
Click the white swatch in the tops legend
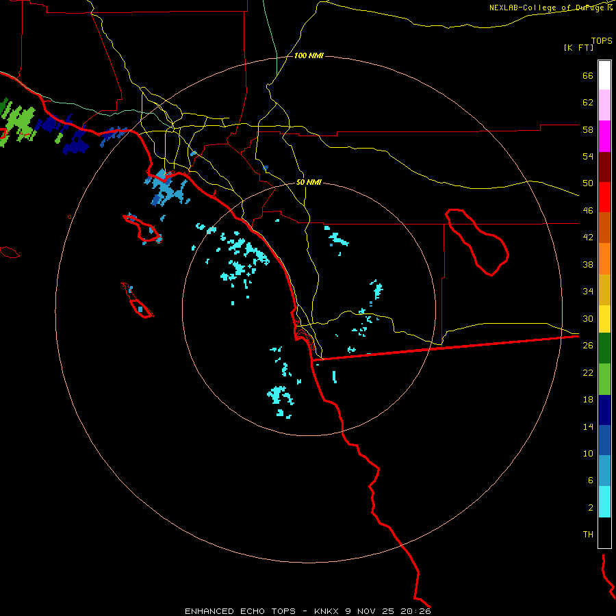[604, 75]
